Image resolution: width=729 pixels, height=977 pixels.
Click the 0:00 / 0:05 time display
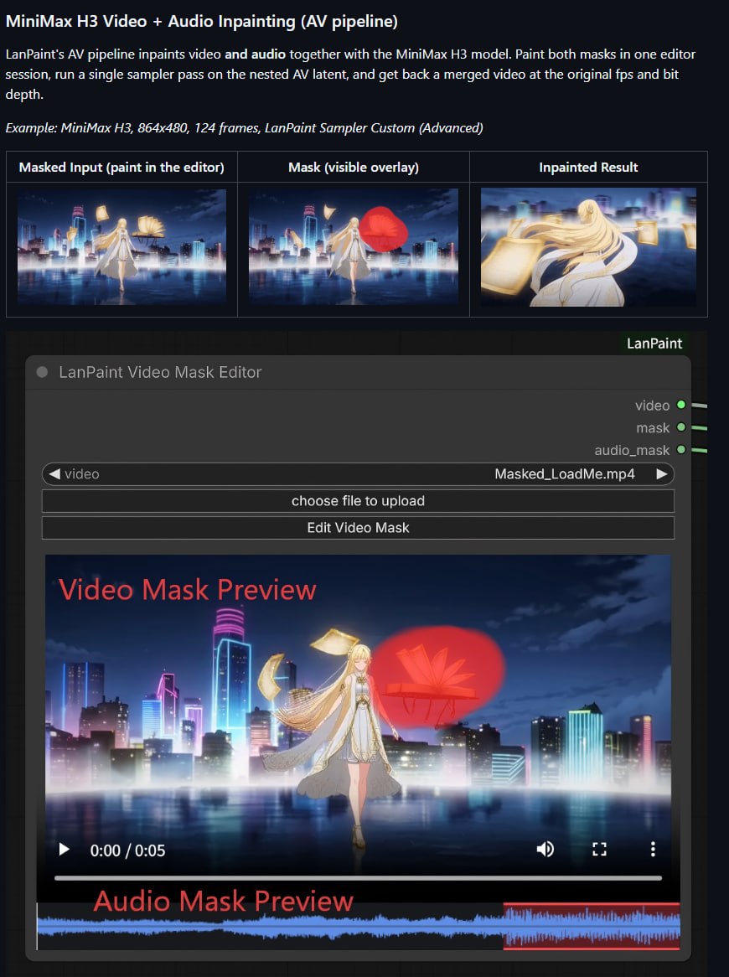[127, 850]
